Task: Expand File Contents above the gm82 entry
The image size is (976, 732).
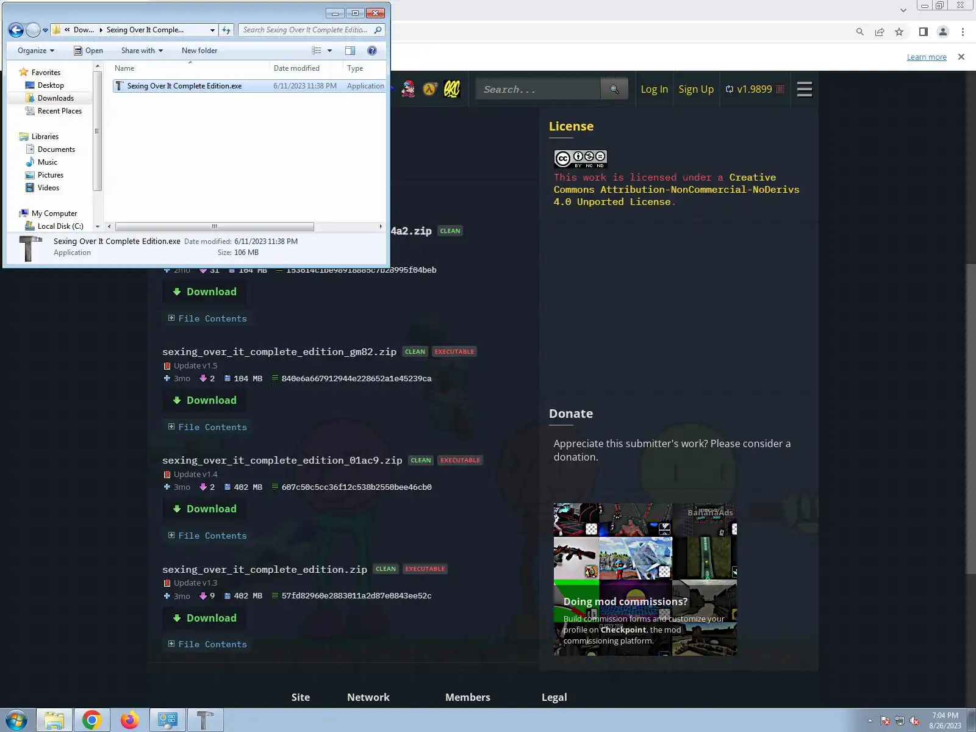Action: click(x=208, y=318)
